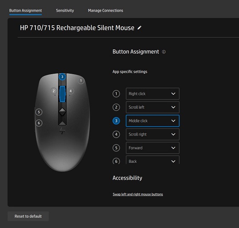Edit the mouse name with the pencil icon
Viewport: 239px width, 228px height.
139,28
